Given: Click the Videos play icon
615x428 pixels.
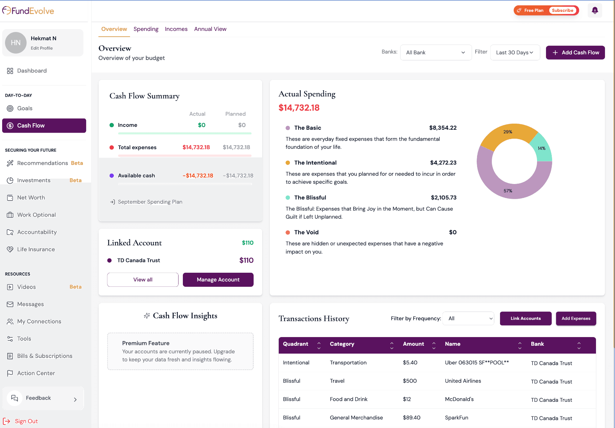Looking at the screenshot, I should 10,287.
